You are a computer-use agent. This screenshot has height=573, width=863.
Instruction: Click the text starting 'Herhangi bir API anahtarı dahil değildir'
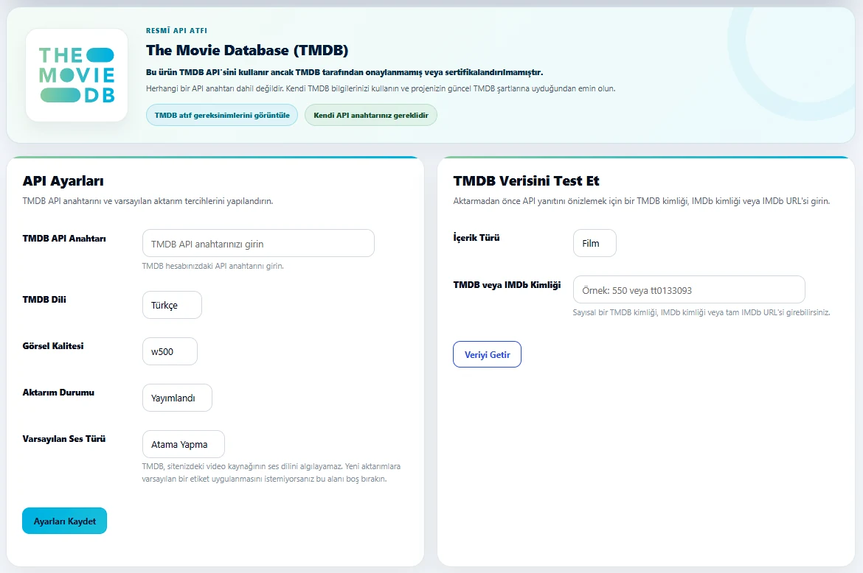tap(381, 88)
